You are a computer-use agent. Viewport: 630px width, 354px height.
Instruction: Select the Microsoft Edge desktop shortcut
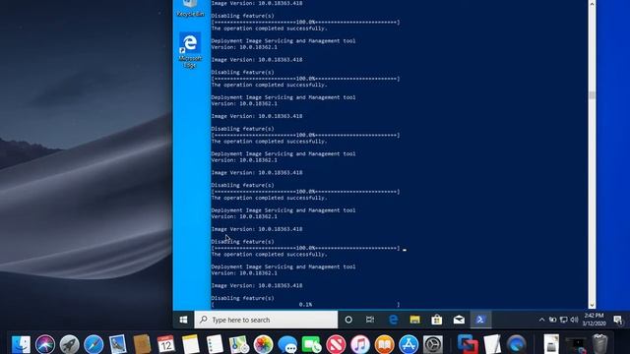(190, 50)
